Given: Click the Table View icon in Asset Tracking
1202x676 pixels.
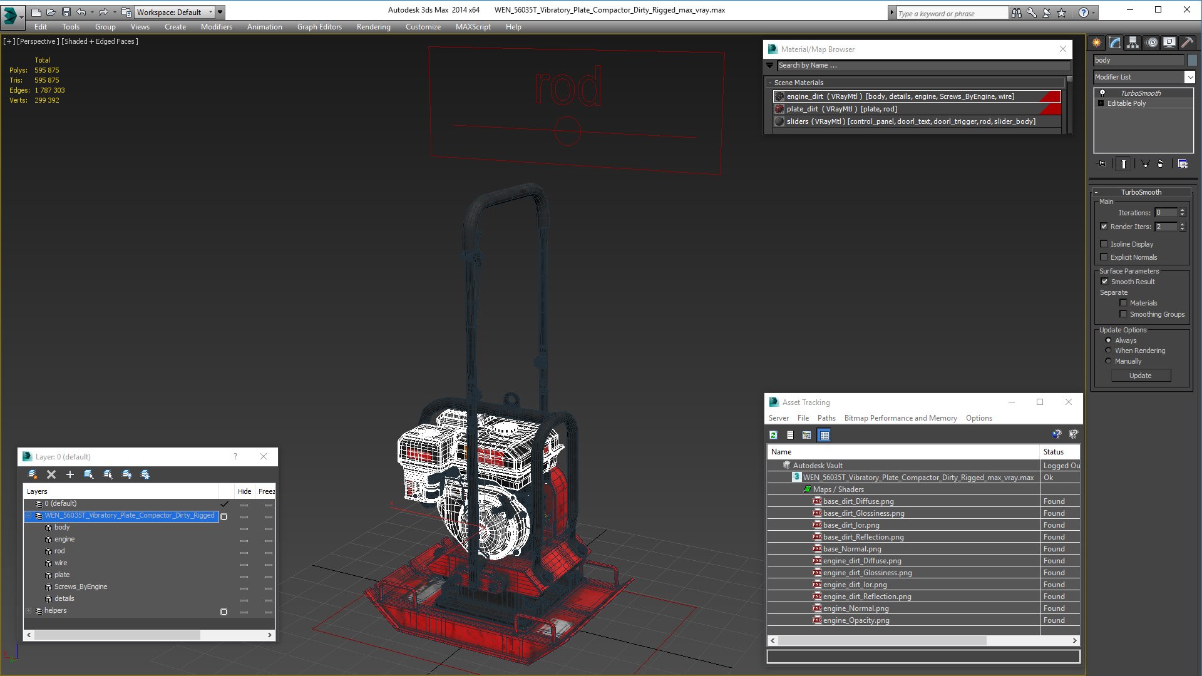Looking at the screenshot, I should 824,435.
